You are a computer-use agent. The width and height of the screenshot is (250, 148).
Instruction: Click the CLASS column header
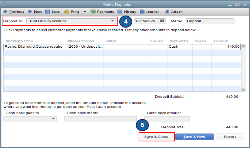[x=200, y=41]
